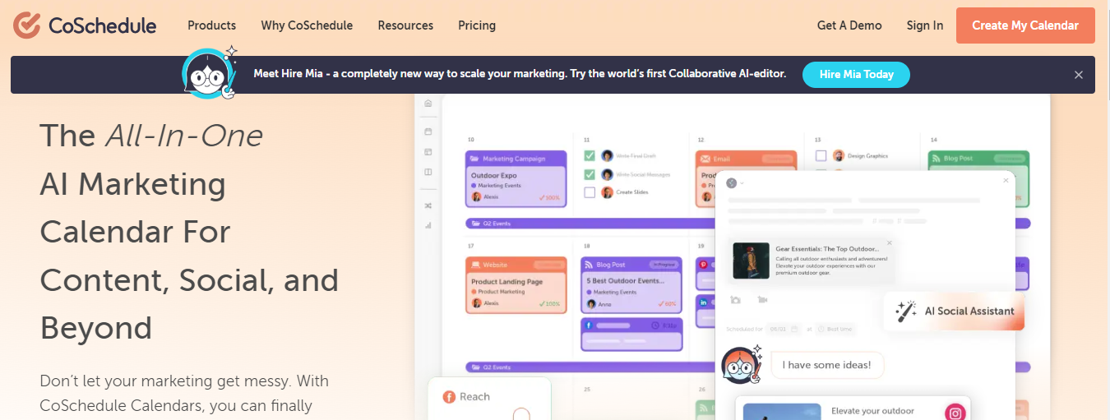Dismiss the Hire Mia banner
Screen dimensions: 1110x420
[x=1079, y=75]
